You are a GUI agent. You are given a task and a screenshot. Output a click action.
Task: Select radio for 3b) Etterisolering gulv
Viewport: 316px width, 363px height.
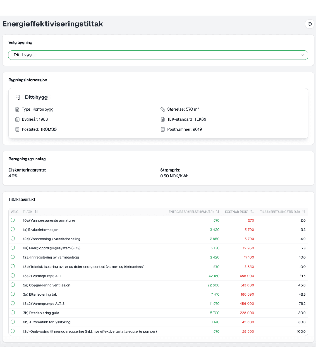13,312
